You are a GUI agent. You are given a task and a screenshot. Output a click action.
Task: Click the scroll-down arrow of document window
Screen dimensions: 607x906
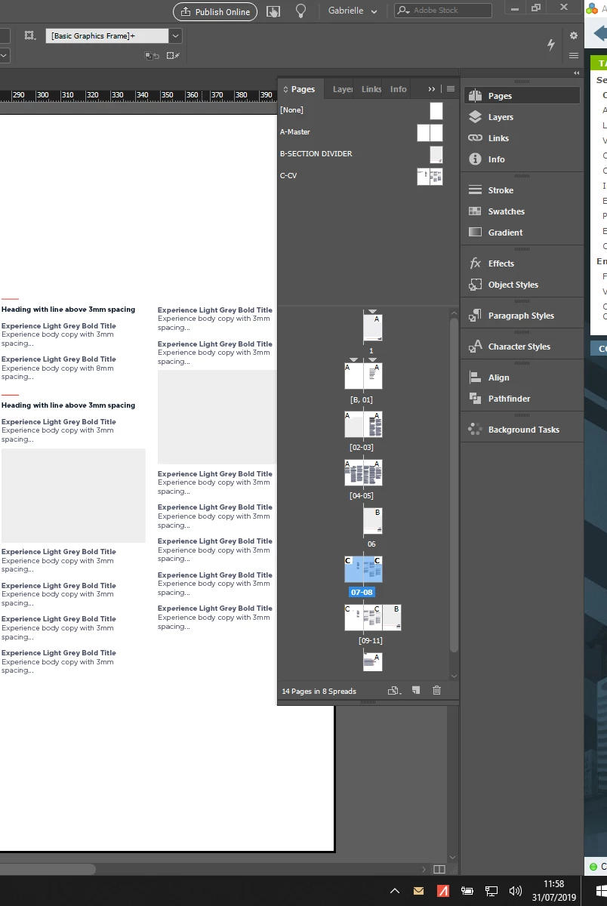[x=453, y=857]
